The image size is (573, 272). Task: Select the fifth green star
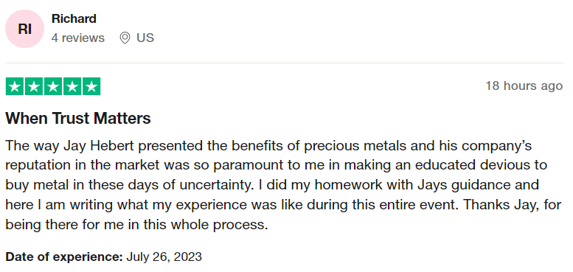[x=91, y=86]
